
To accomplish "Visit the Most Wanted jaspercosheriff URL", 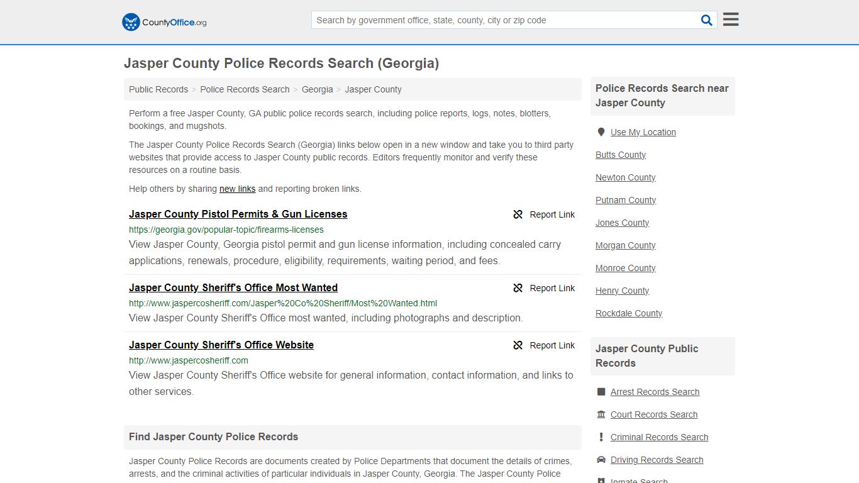I will [x=283, y=303].
